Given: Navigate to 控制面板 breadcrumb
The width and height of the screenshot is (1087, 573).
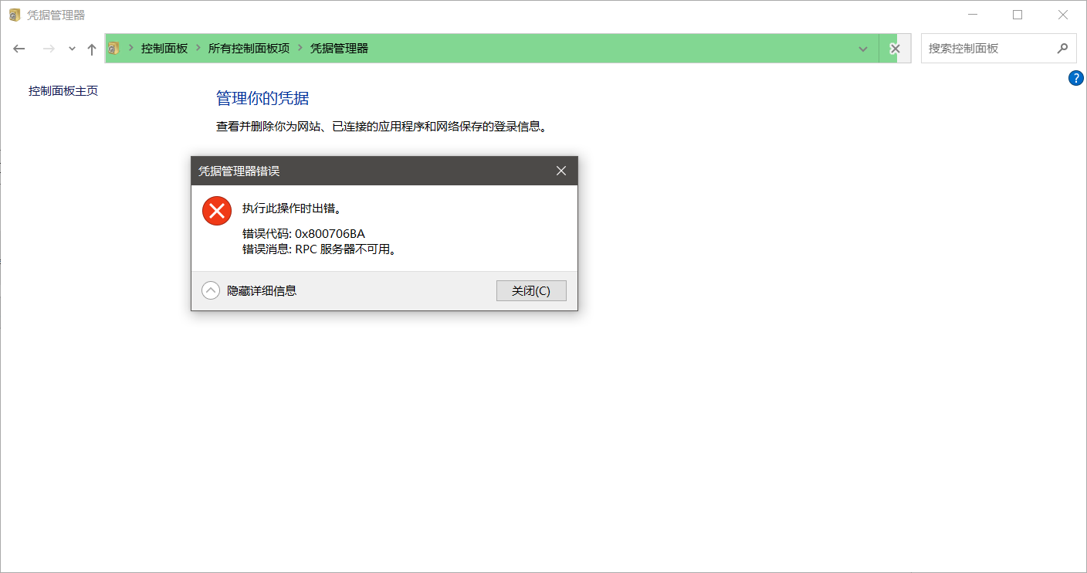Looking at the screenshot, I should (162, 48).
